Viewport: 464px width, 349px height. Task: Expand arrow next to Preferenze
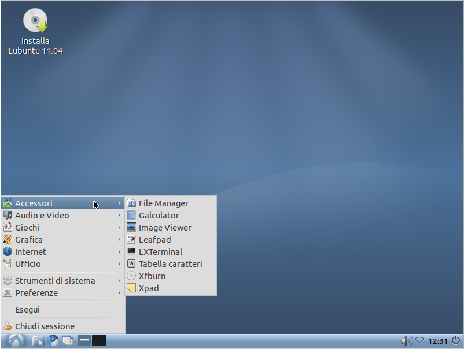click(x=119, y=293)
